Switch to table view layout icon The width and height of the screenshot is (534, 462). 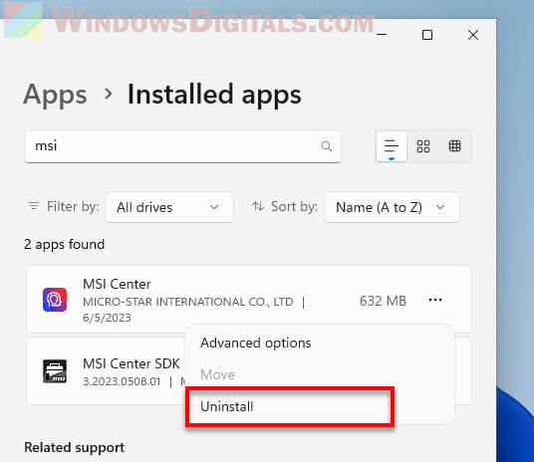(x=454, y=146)
